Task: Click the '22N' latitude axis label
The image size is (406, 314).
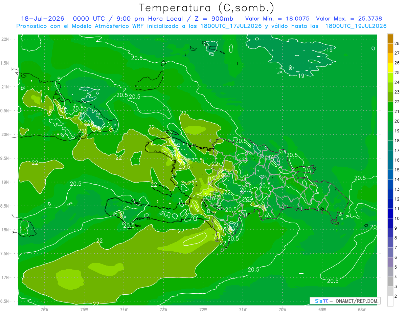Action: tap(5, 39)
